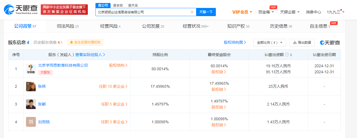Switch to the 查老板 search tab

[x=118, y=5]
